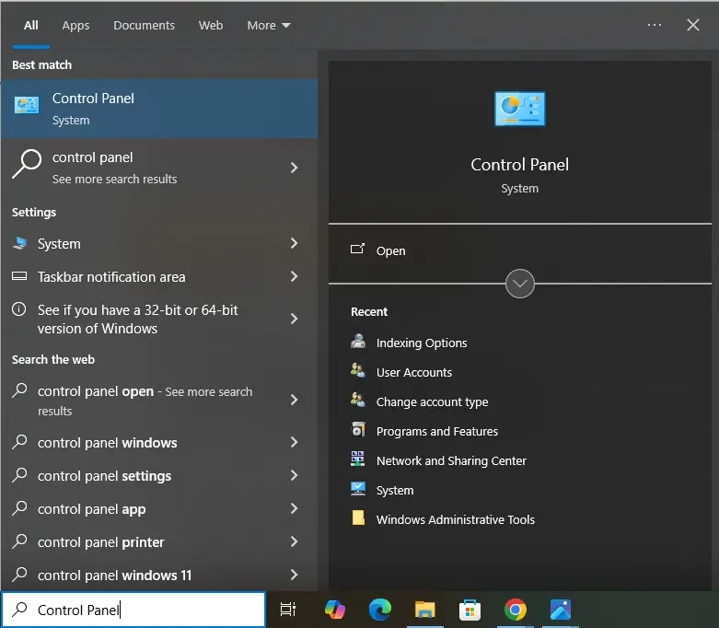719x628 pixels.
Task: Switch to the Documents tab
Action: click(144, 25)
